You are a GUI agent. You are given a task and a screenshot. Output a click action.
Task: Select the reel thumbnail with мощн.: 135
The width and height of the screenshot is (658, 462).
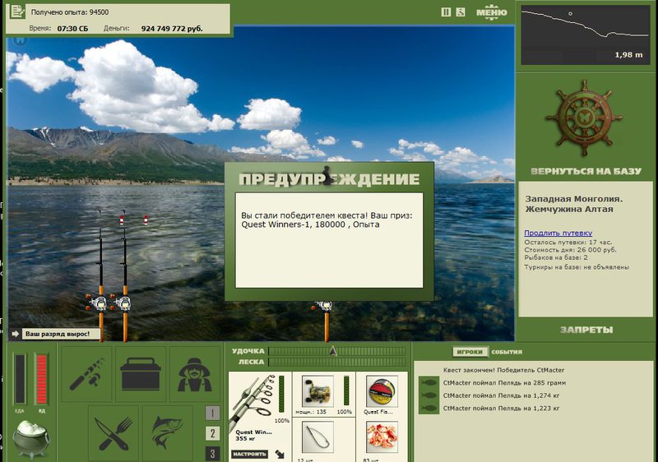pyautogui.click(x=317, y=391)
